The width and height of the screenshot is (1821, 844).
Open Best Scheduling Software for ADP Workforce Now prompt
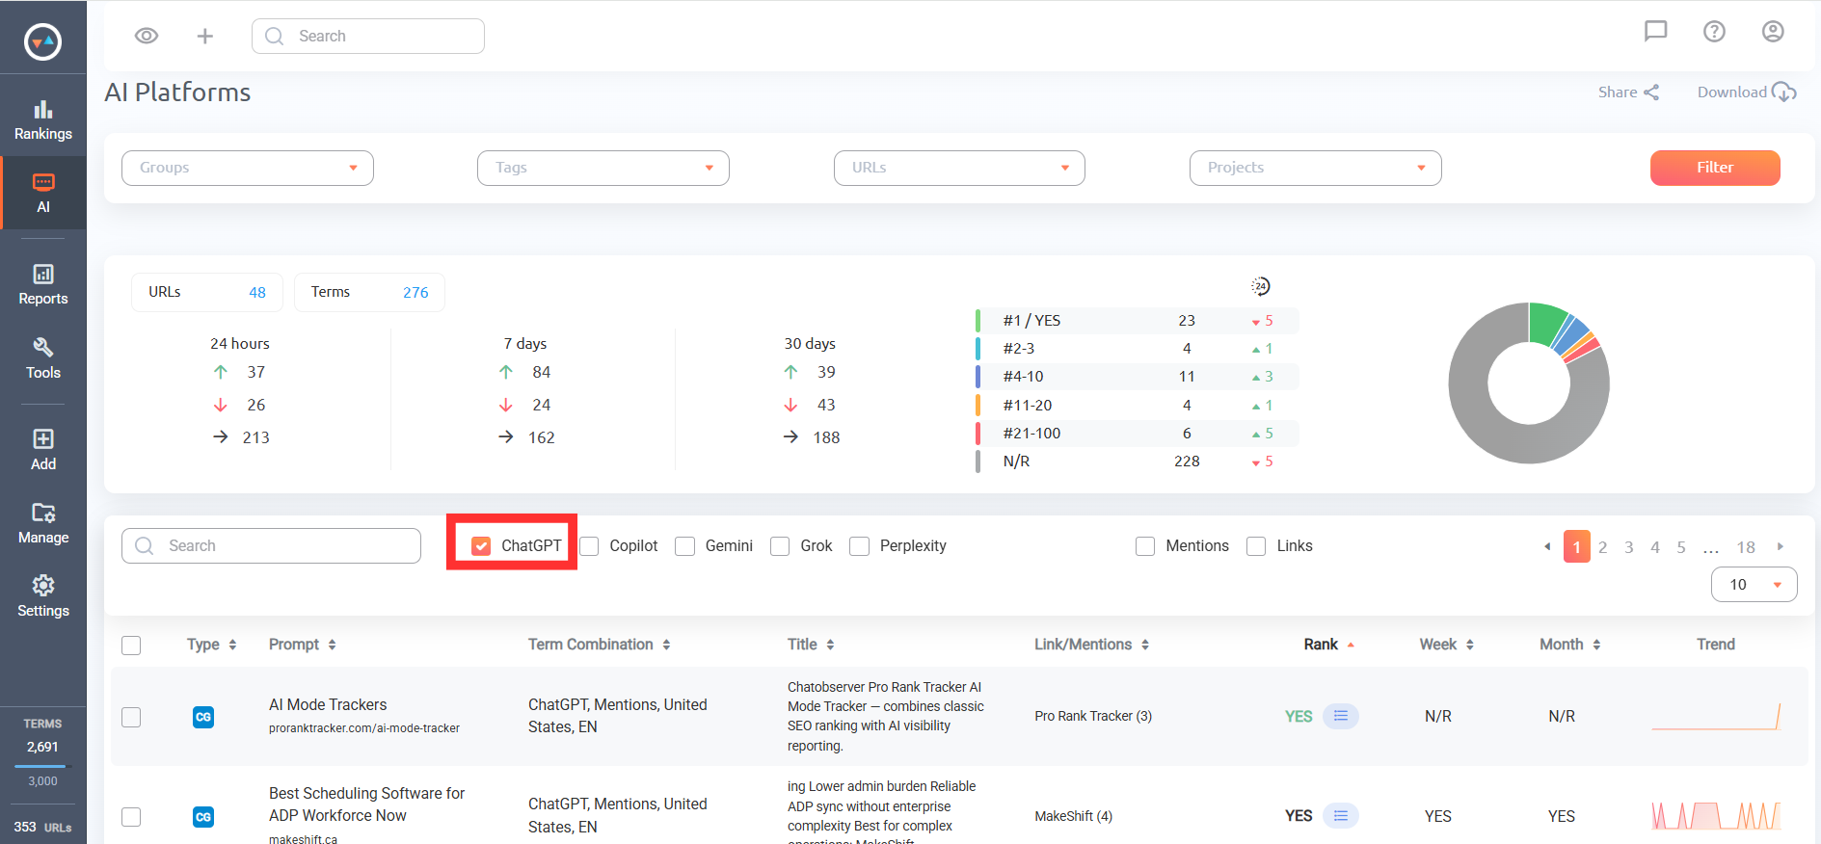pos(366,804)
